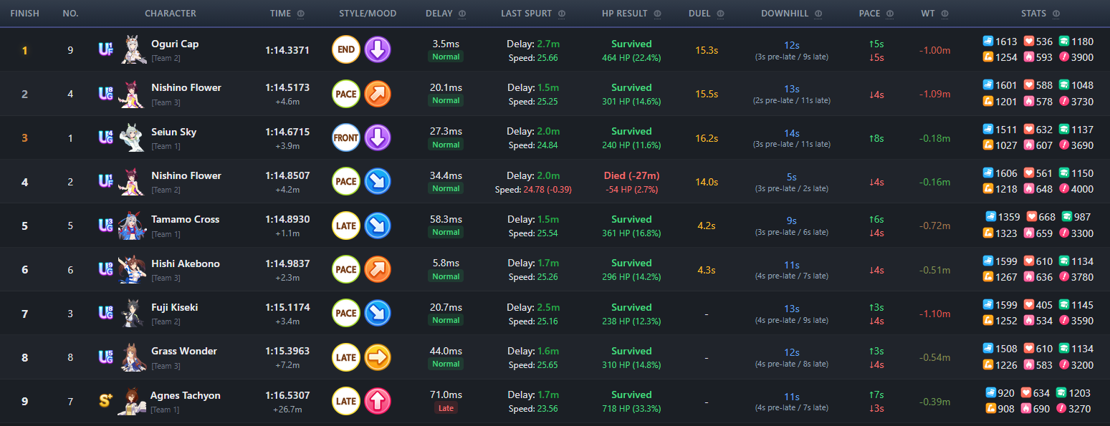
Task: Click the info icon beside WT header
Action: (x=944, y=14)
